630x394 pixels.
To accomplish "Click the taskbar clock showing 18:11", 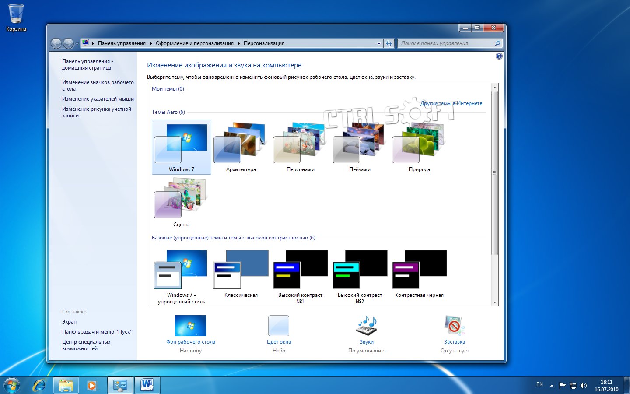I will [x=606, y=386].
